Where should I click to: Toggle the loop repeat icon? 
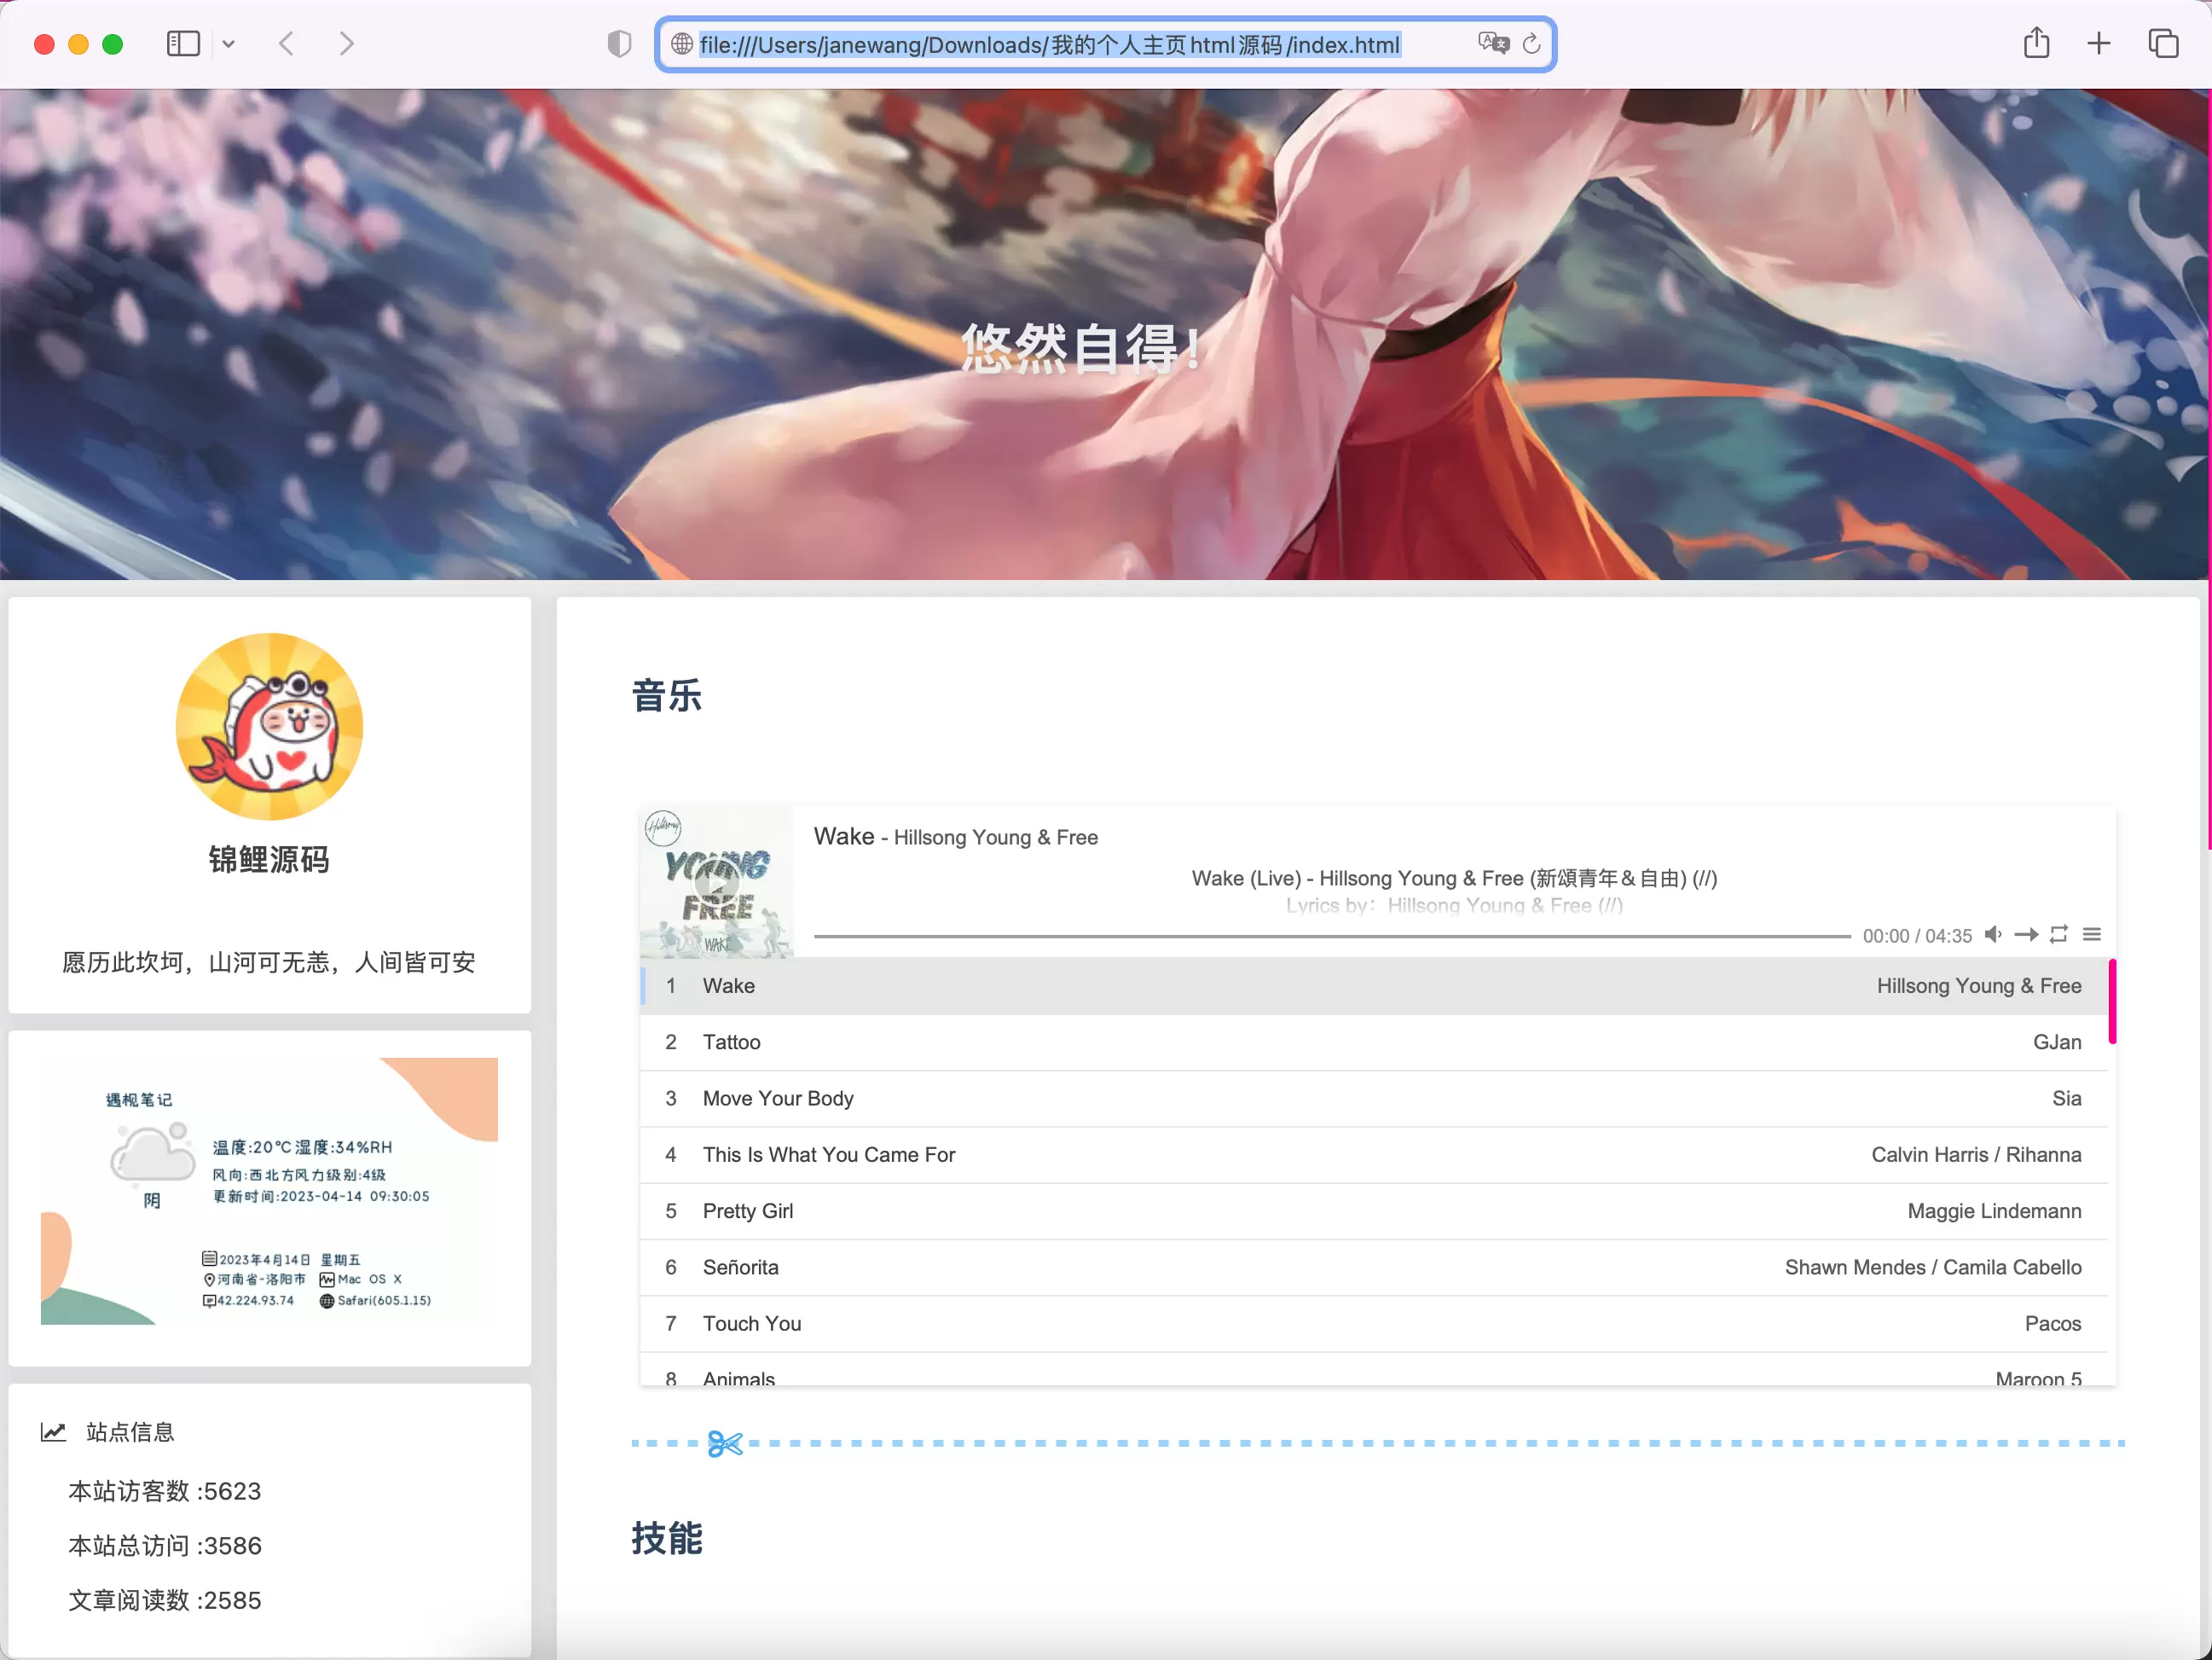coord(2059,935)
